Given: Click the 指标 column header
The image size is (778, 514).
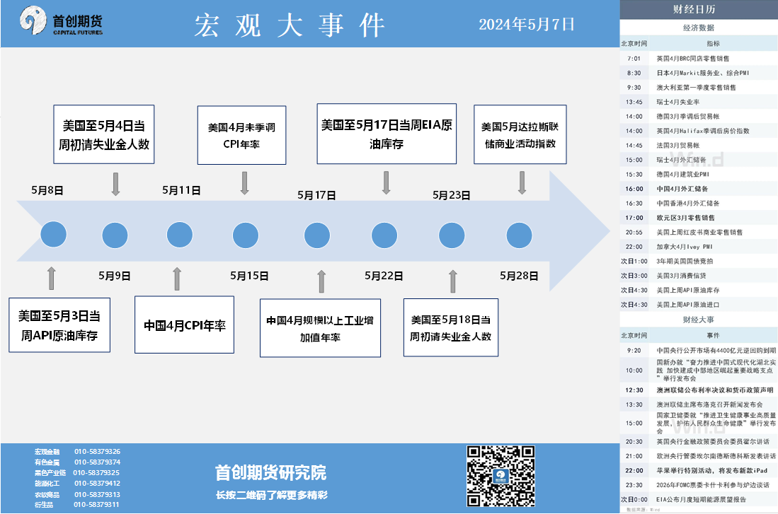Looking at the screenshot, I should coord(713,44).
